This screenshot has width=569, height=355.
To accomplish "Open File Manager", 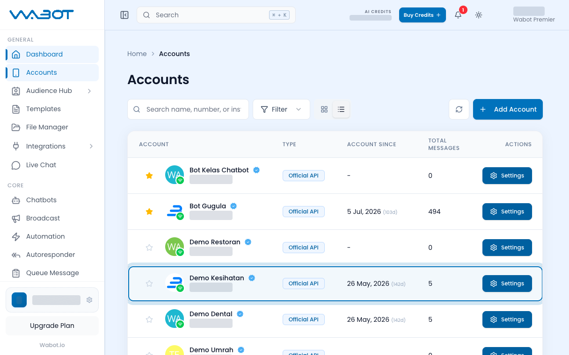I will pyautogui.click(x=52, y=127).
